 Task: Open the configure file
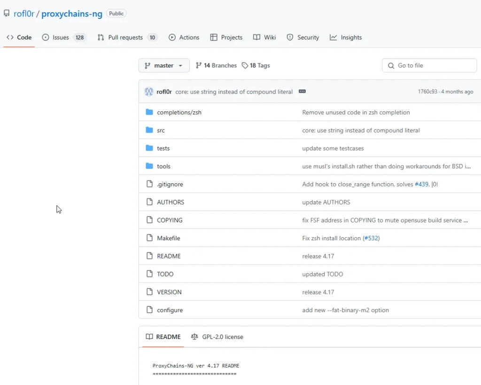click(170, 310)
